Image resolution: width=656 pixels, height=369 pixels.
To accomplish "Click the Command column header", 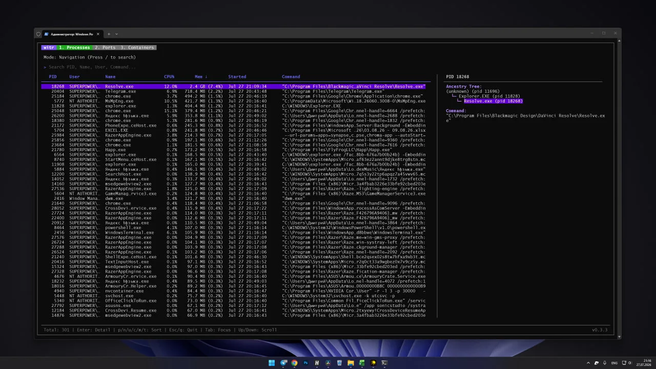I will 291,77.
